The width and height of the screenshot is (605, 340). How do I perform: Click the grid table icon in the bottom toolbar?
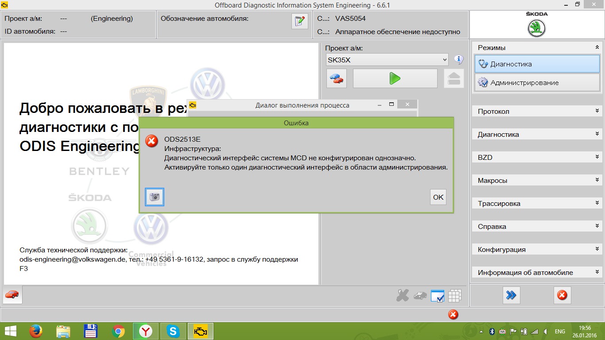455,296
